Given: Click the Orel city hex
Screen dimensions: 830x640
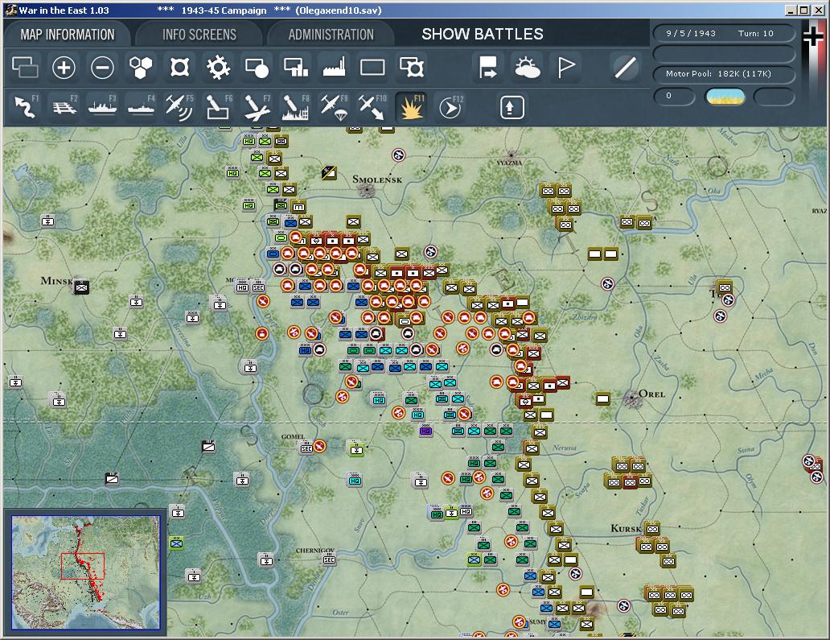Looking at the screenshot, I should [x=631, y=398].
